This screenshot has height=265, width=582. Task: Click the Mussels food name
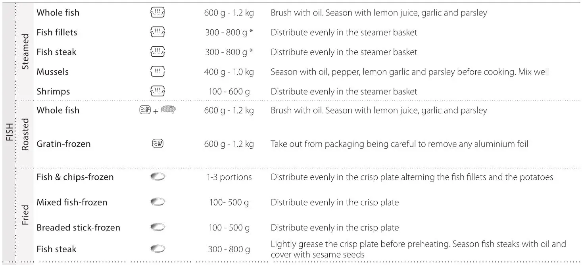click(52, 72)
